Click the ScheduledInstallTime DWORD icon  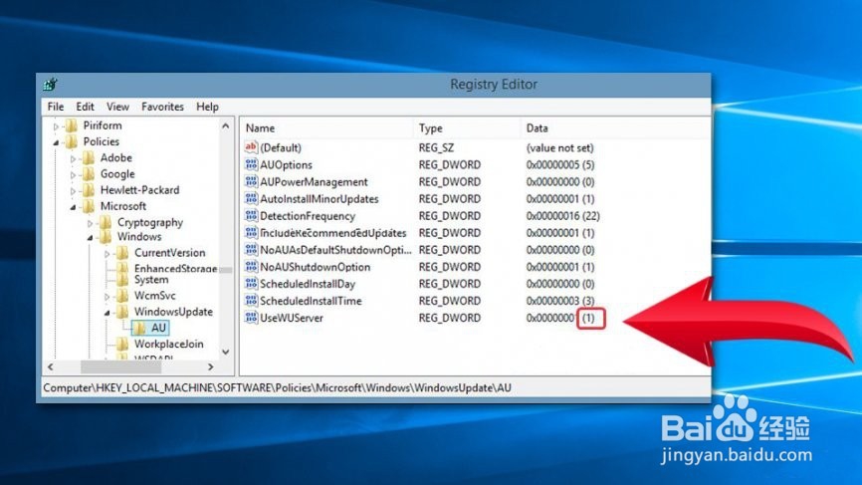tap(251, 300)
